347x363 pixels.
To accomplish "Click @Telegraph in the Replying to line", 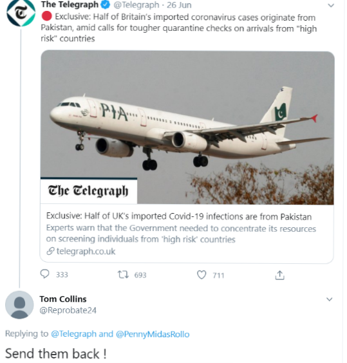I will pos(73,334).
